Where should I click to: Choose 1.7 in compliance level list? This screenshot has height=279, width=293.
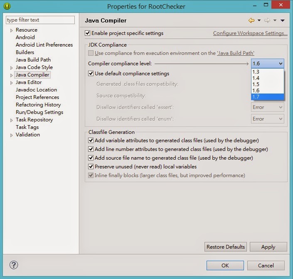[x=268, y=97]
